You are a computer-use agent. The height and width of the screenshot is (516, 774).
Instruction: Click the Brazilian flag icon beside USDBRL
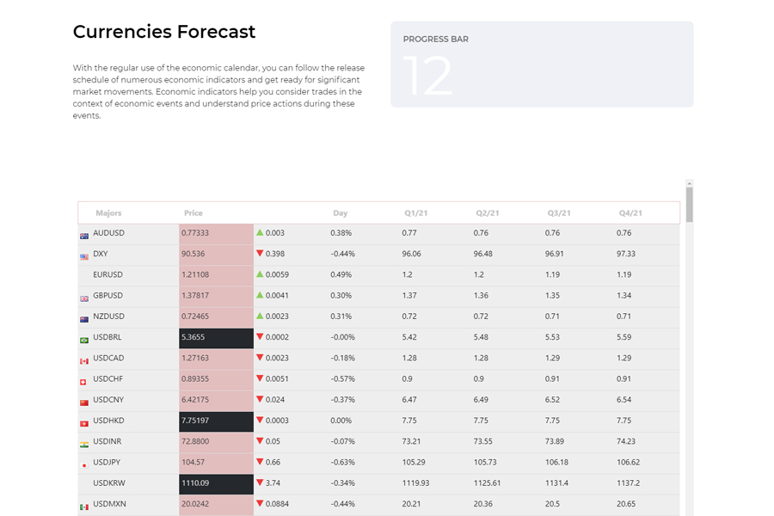click(84, 340)
